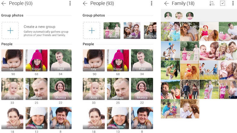Open the College group album

point(132,30)
